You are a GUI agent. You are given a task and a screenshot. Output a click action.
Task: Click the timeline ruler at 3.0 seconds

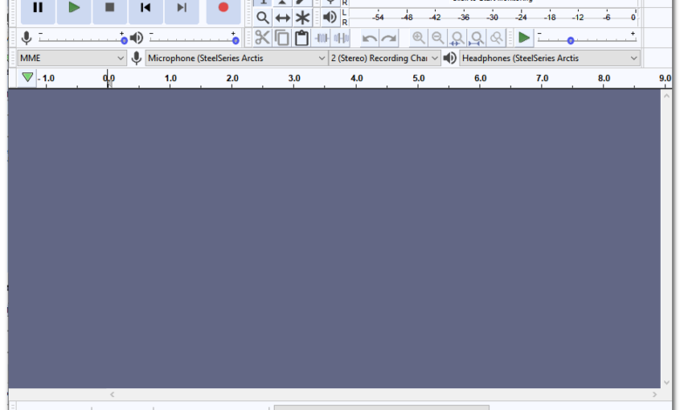click(294, 79)
